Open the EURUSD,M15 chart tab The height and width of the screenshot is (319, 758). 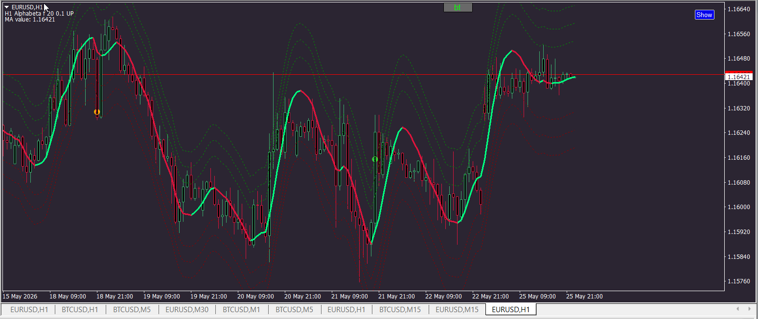(457, 309)
